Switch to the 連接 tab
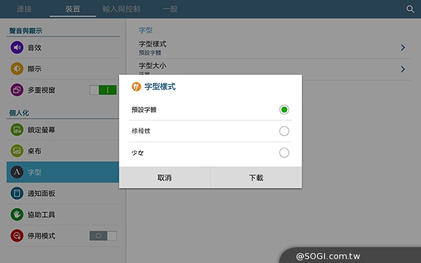Image resolution: width=421 pixels, height=263 pixels. click(x=24, y=9)
